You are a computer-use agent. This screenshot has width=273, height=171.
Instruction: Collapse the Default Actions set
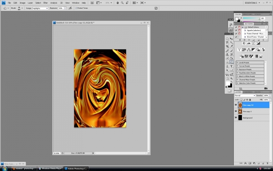tap(243, 27)
